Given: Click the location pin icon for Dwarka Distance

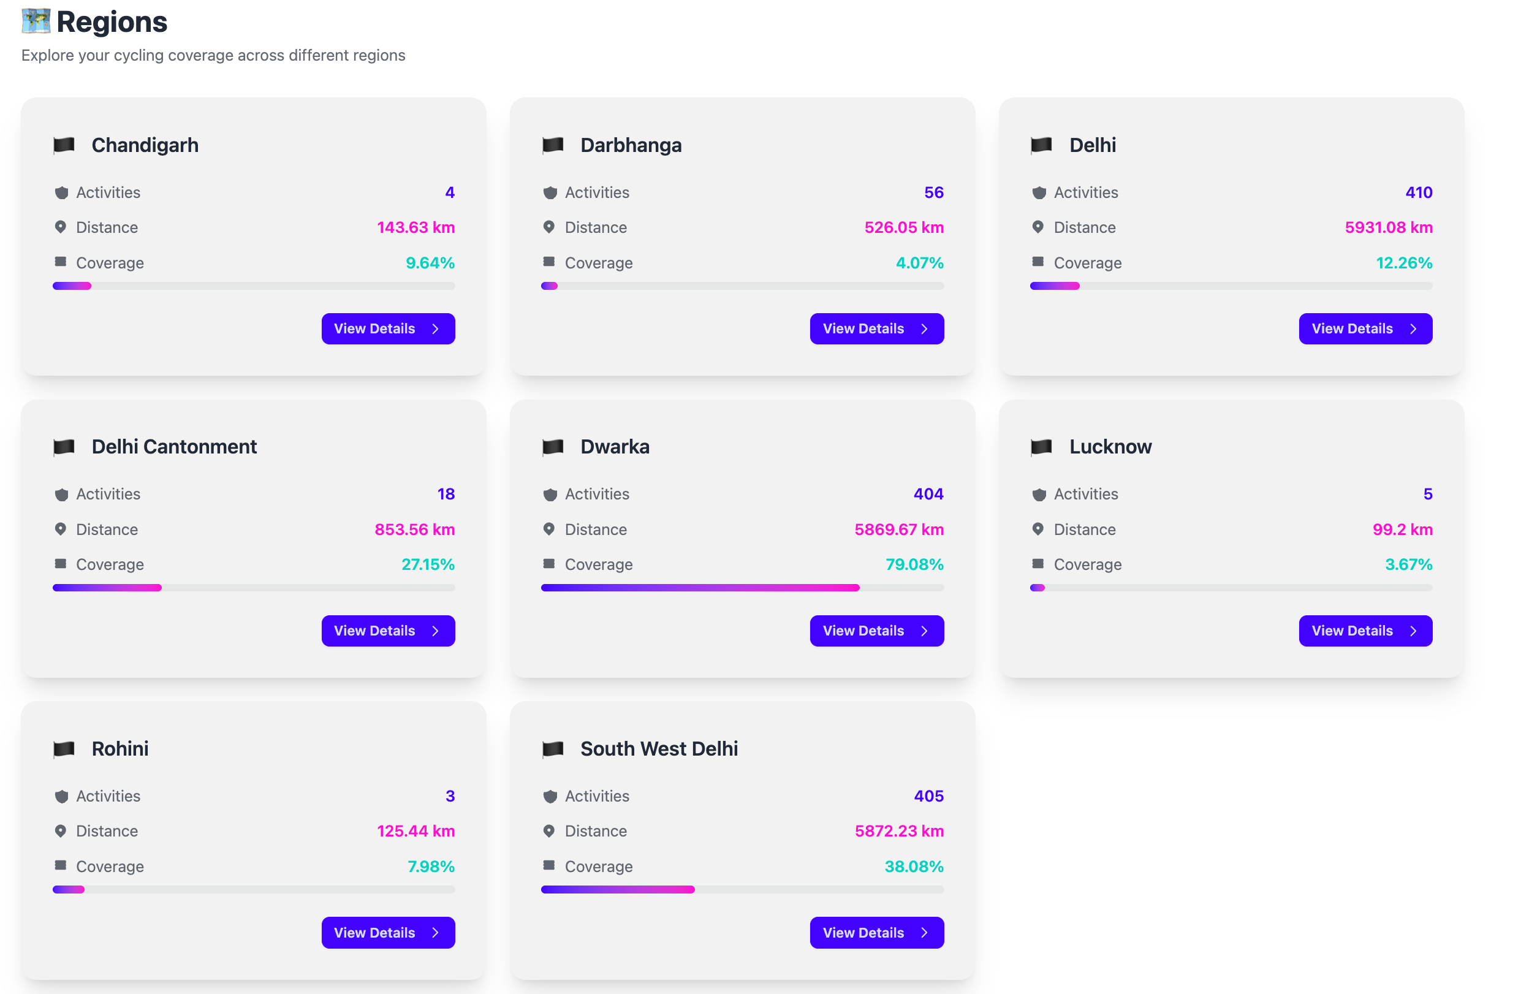Looking at the screenshot, I should 549,529.
